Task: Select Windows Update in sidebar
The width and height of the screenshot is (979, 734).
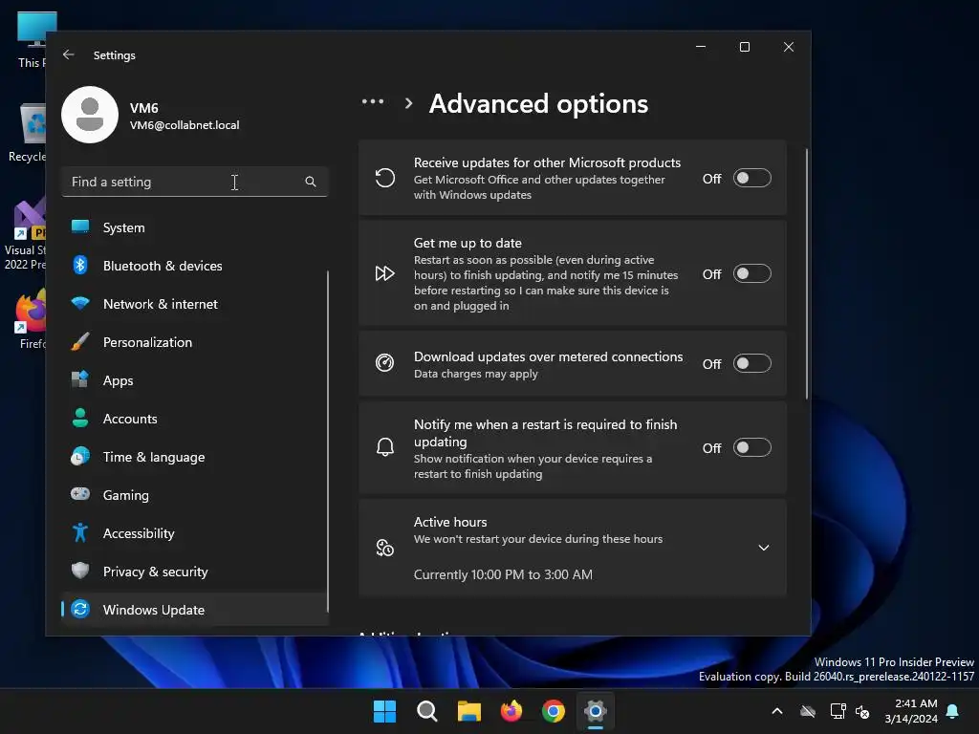Action: tap(194, 609)
